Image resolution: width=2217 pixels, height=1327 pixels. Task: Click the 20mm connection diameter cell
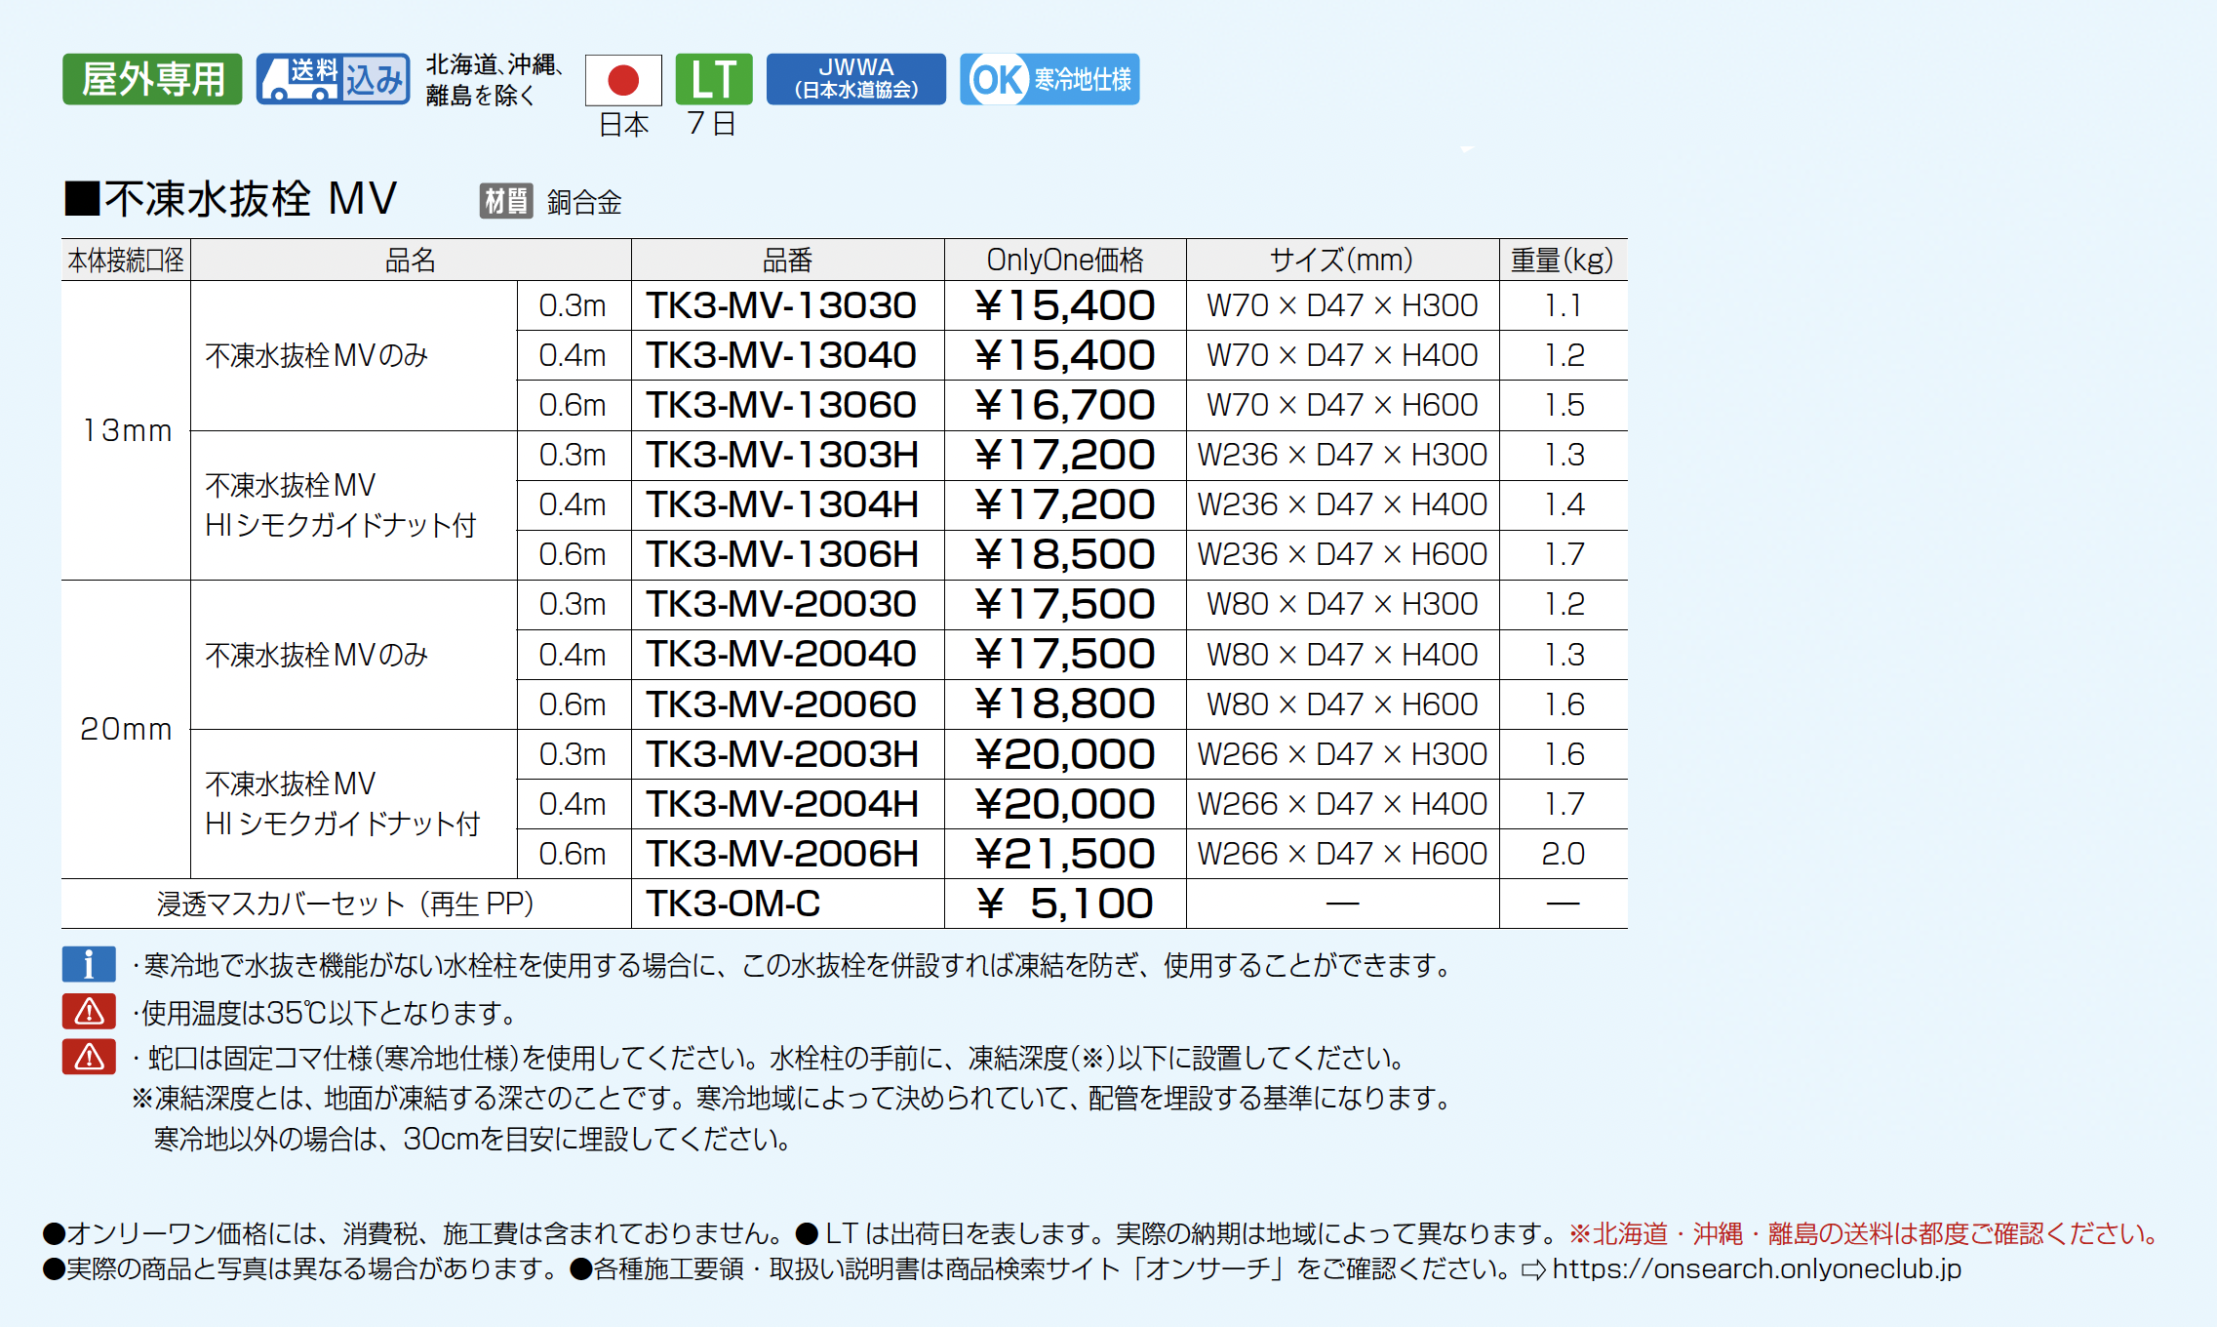coord(126,729)
